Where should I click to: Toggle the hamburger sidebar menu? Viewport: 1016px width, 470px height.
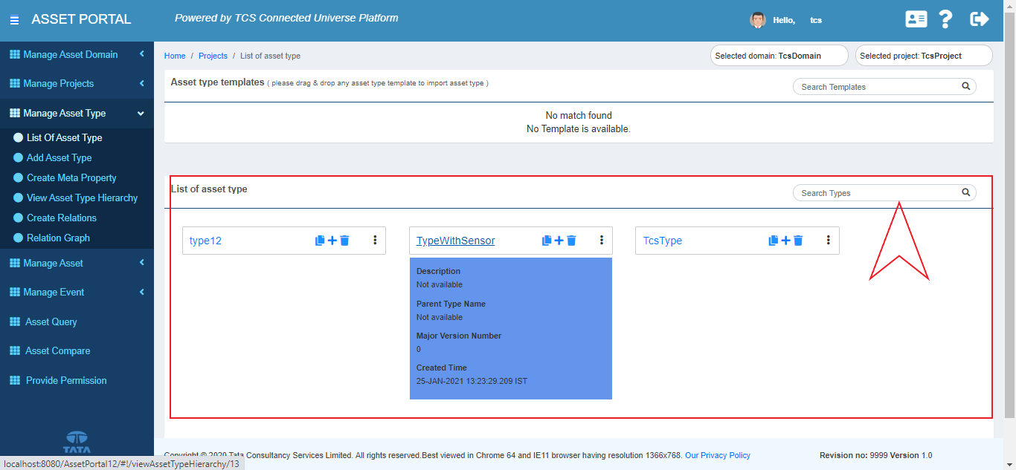14,20
